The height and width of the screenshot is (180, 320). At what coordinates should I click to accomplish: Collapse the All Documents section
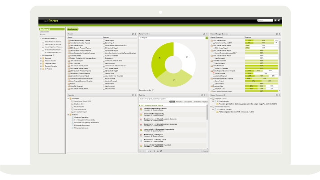click(x=41, y=55)
